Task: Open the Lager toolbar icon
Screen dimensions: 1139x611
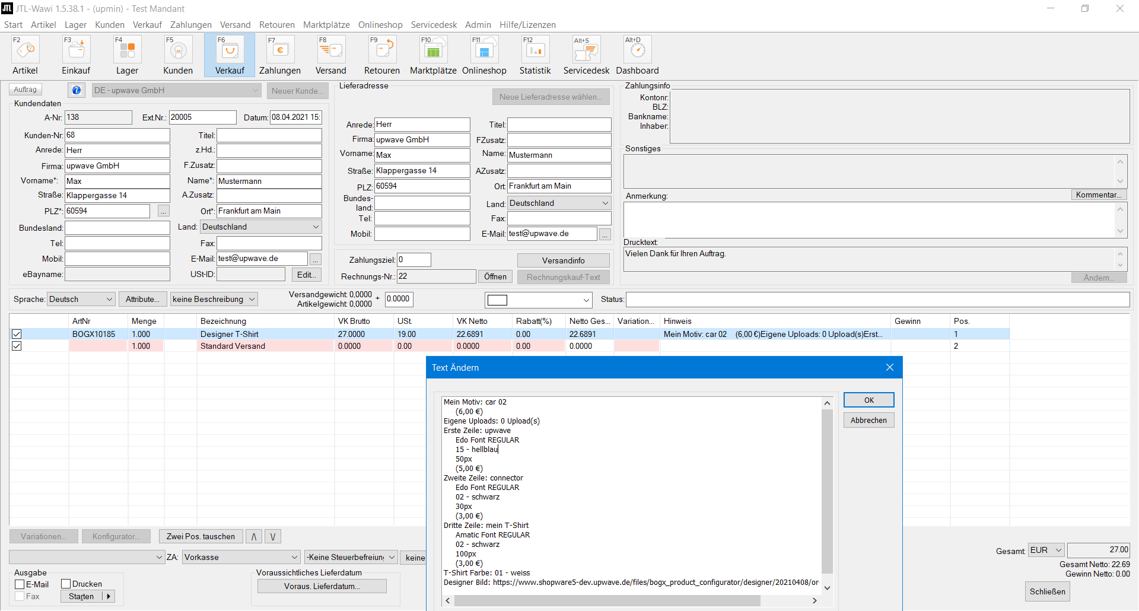Action: [128, 55]
